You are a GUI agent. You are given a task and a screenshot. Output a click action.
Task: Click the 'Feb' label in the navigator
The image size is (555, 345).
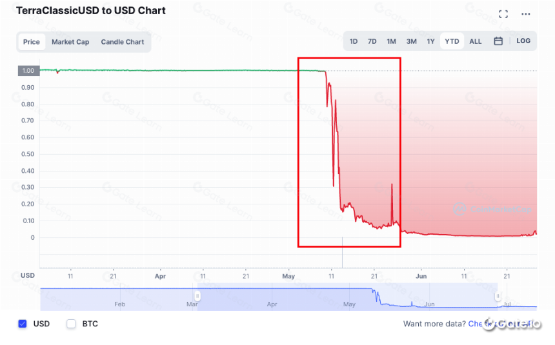click(119, 304)
